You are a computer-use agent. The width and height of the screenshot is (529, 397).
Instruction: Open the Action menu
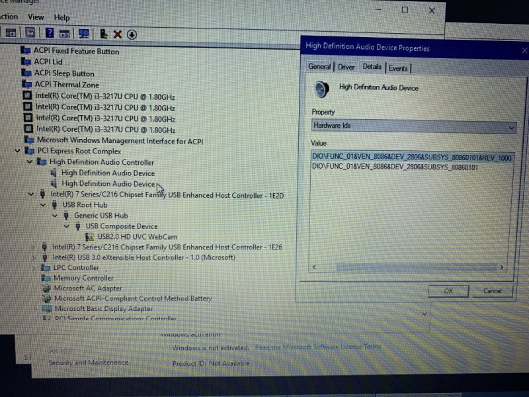coord(9,16)
